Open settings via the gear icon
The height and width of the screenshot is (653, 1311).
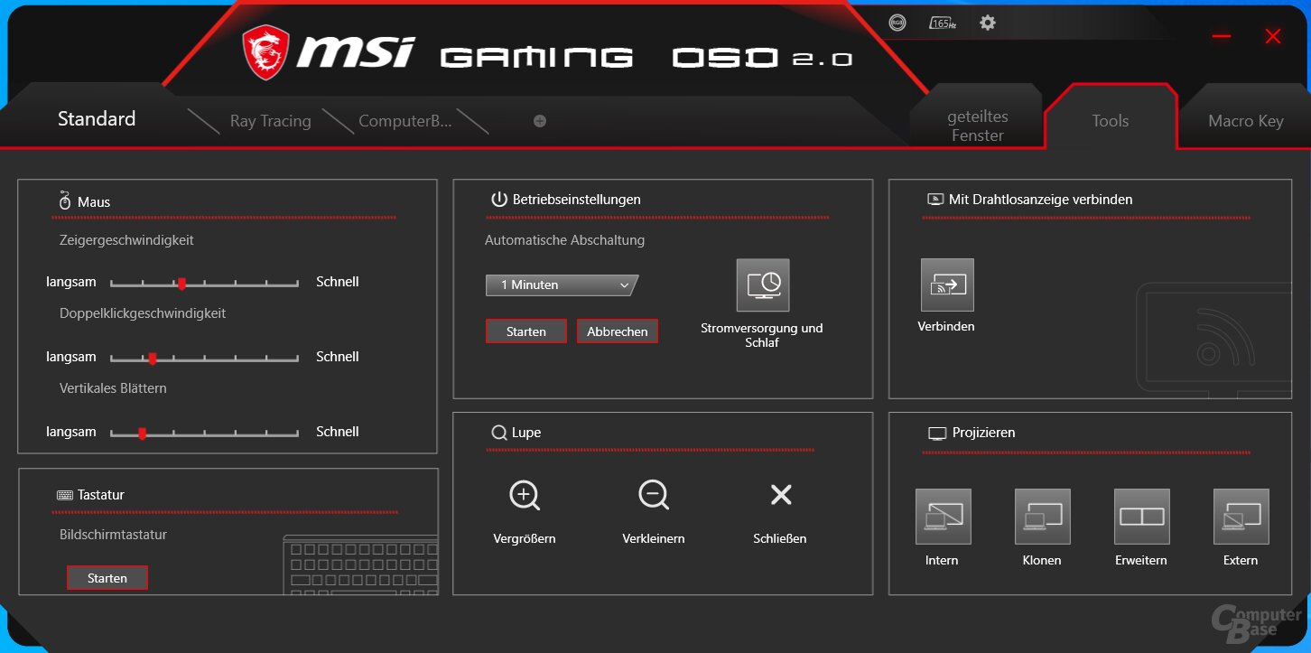[988, 23]
